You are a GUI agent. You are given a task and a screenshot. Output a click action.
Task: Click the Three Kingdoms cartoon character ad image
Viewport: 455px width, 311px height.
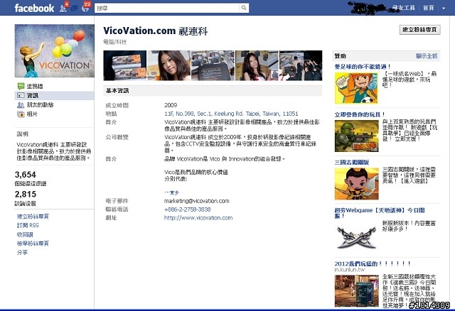357,184
